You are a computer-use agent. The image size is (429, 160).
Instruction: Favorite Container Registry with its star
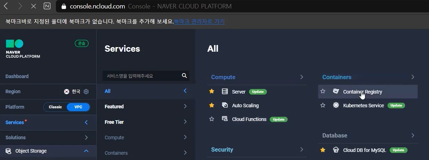pyautogui.click(x=323, y=91)
